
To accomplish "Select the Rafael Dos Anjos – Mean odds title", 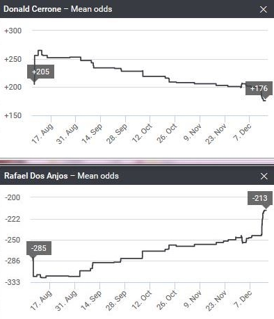I will [x=61, y=176].
